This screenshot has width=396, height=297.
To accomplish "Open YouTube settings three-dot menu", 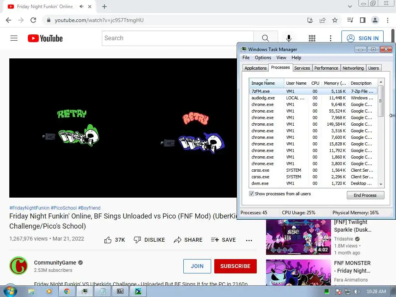I will 330,38.
